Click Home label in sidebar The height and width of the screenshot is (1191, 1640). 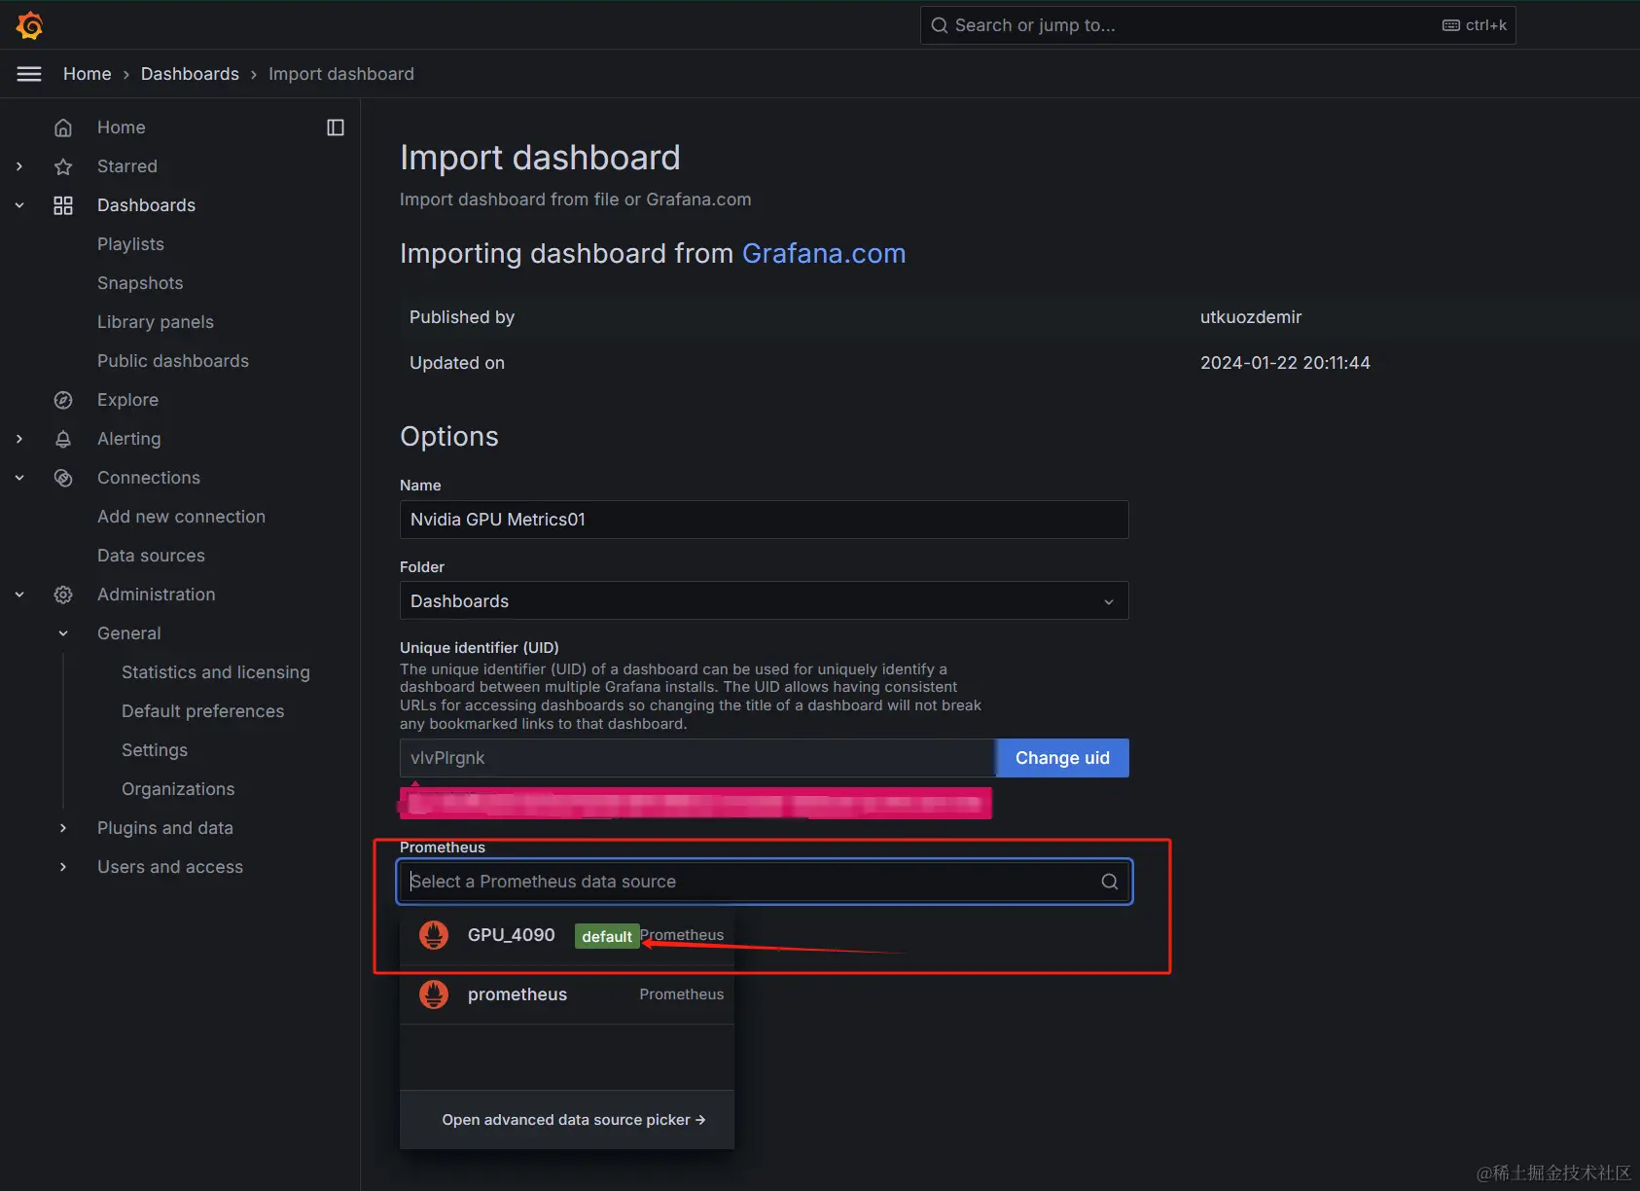[122, 127]
